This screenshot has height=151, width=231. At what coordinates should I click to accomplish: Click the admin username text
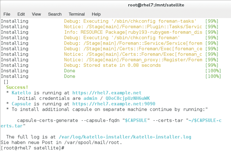(x=90, y=98)
